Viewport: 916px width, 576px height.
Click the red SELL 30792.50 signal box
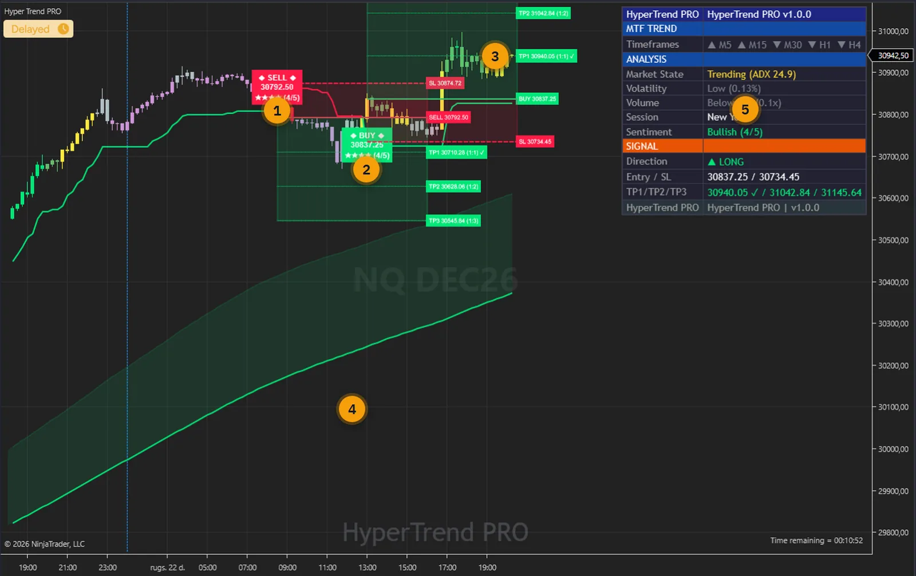[x=277, y=87]
